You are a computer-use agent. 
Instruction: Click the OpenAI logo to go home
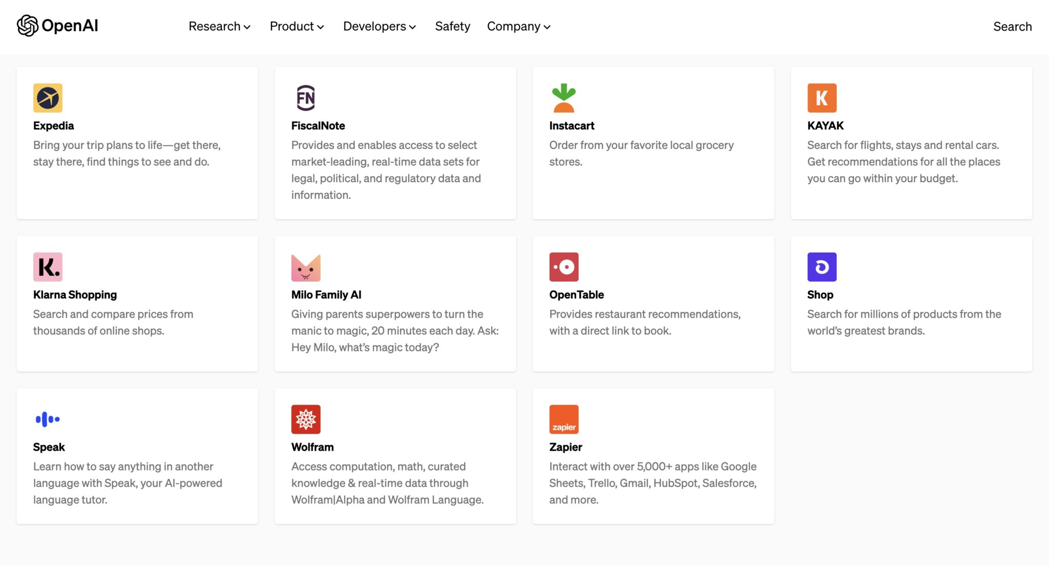point(57,26)
